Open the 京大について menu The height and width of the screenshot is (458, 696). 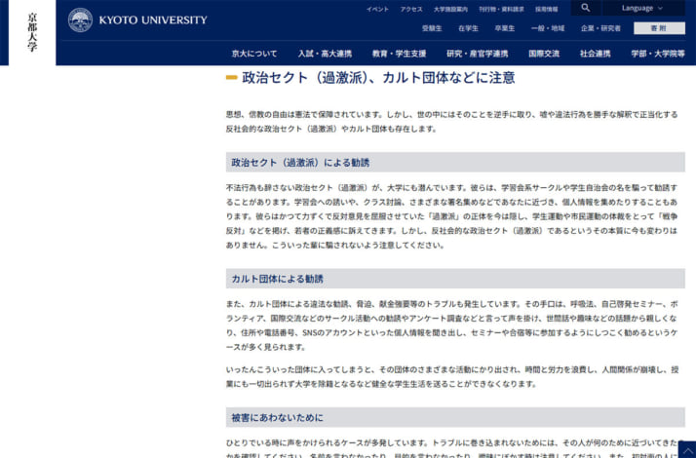tap(253, 54)
